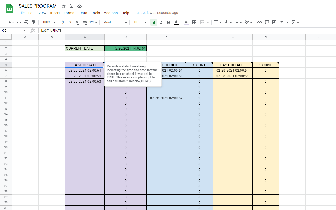Select row 11 header
336x210 pixels.
(x=6, y=98)
